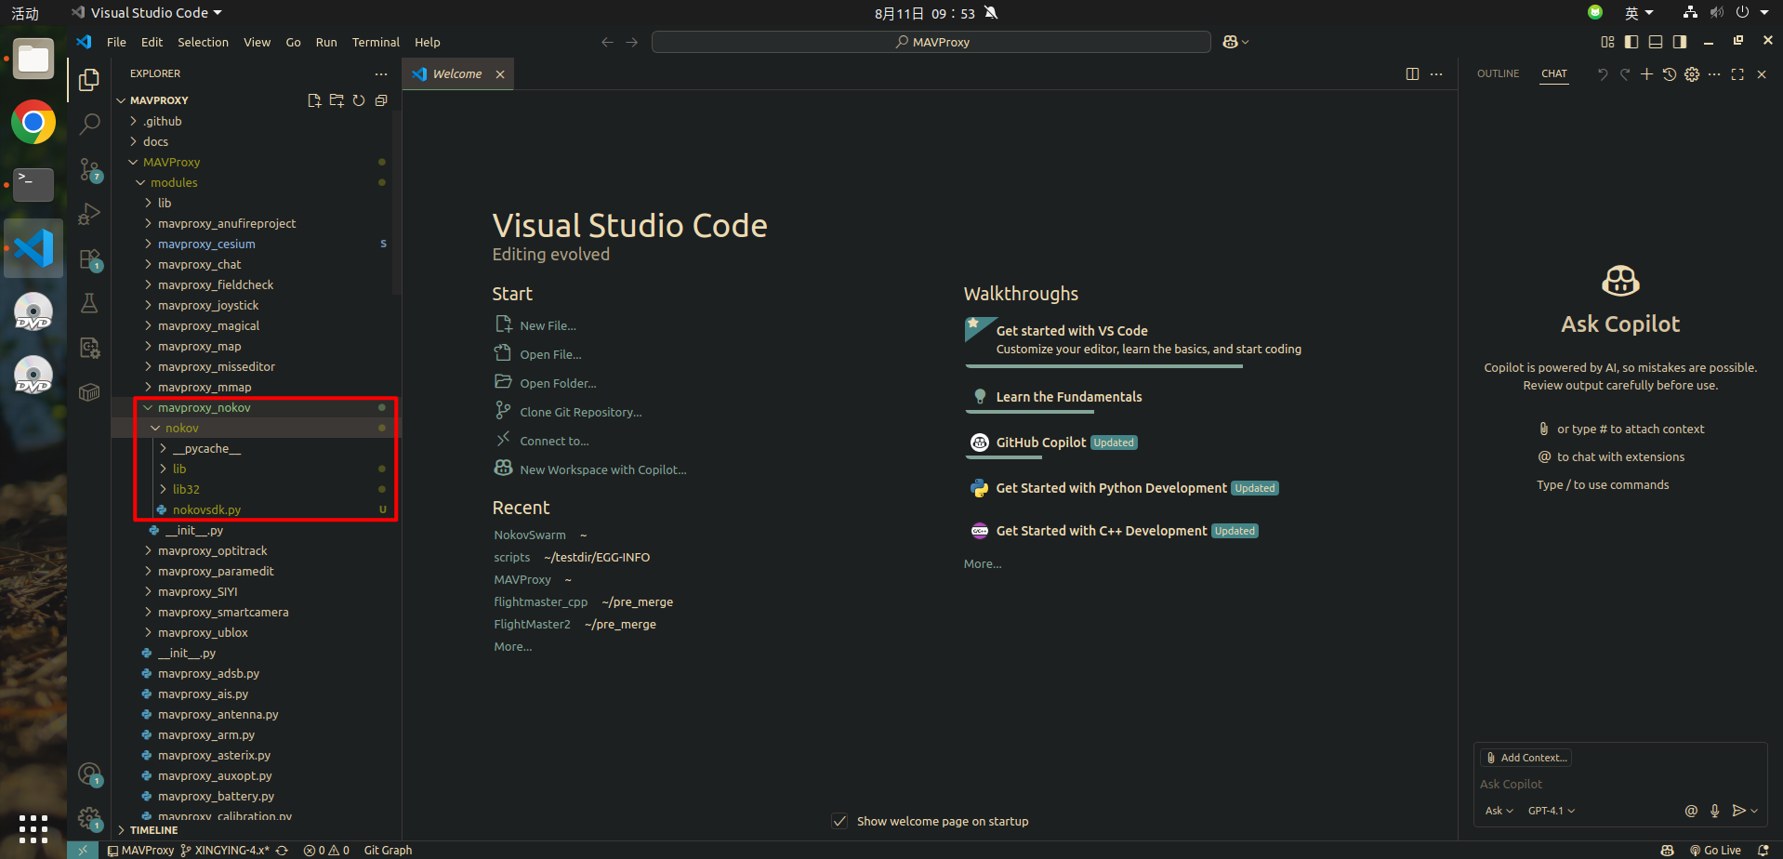Synchronize changes in the status bar
Screen dimensions: 1783x859
point(282,850)
